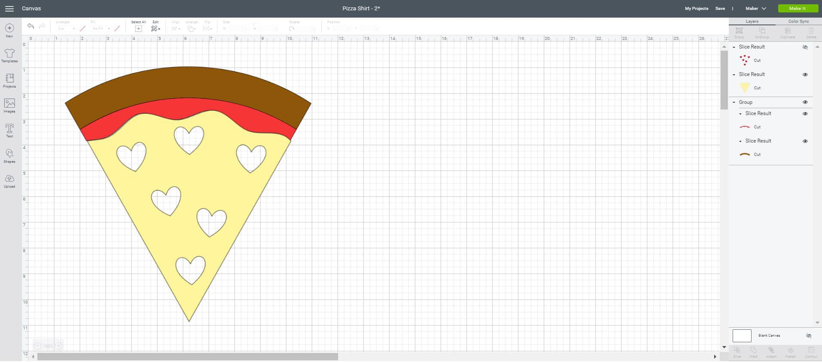Open My Projects link
The image size is (822, 362).
pyautogui.click(x=697, y=9)
